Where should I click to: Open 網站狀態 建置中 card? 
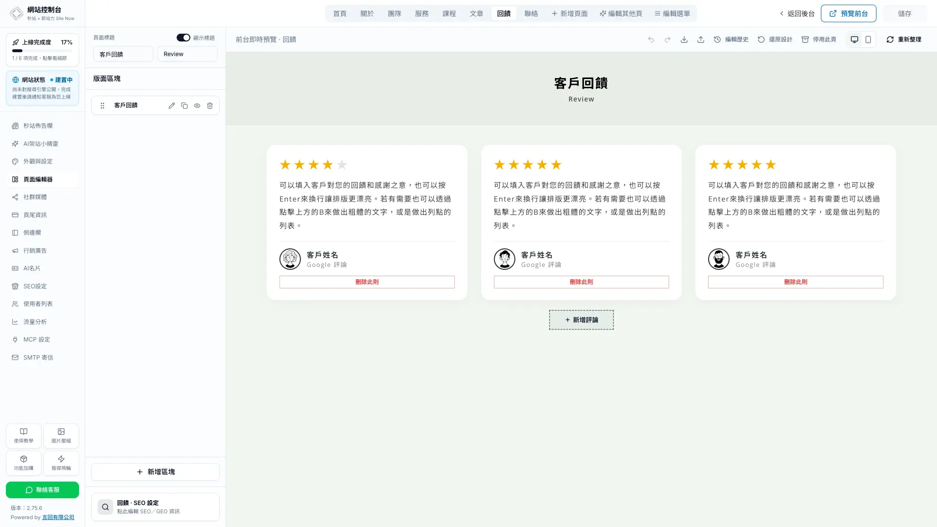click(42, 88)
